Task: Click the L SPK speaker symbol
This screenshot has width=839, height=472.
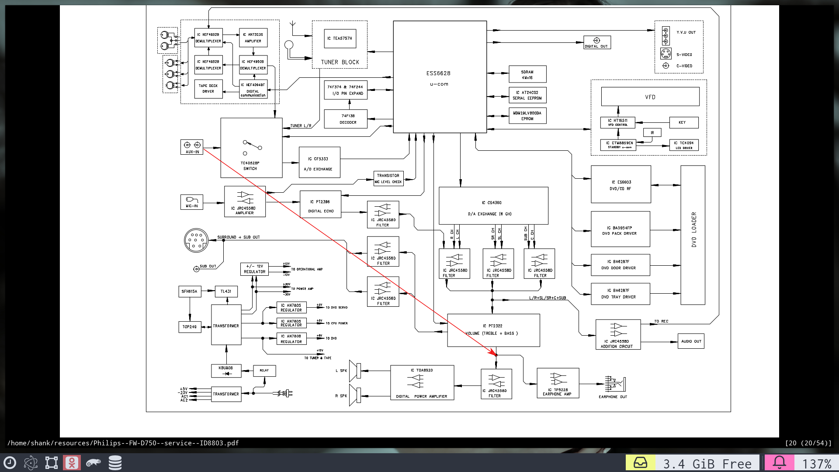Action: coord(355,371)
